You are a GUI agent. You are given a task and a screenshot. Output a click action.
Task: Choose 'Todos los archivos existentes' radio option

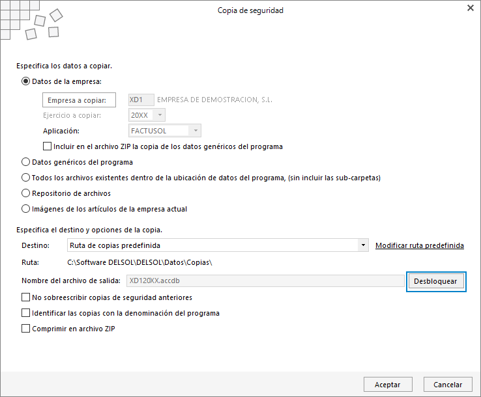[26, 178]
